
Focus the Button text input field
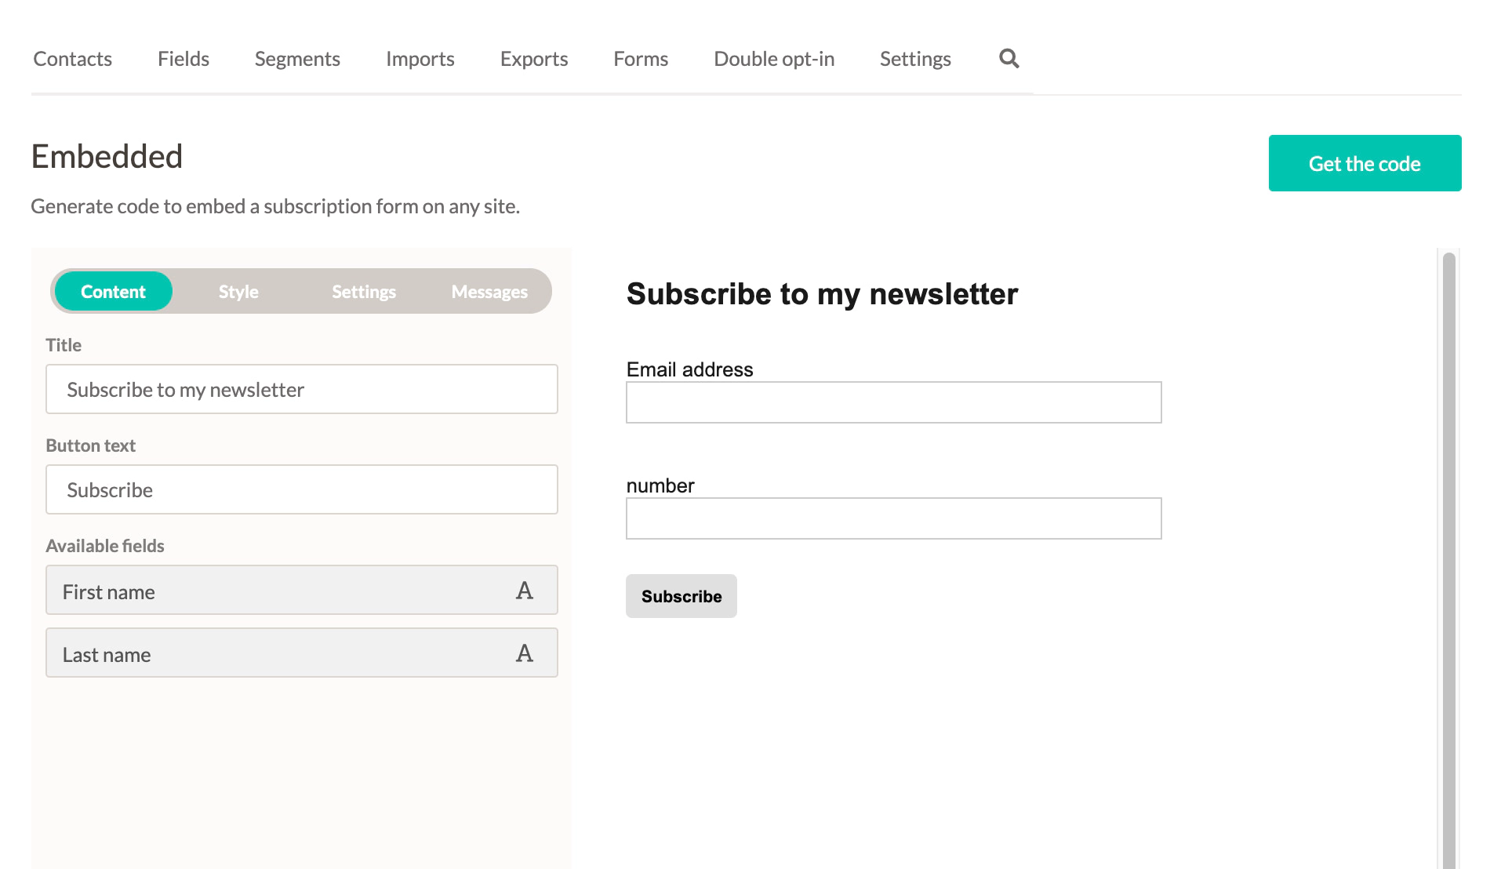point(301,489)
